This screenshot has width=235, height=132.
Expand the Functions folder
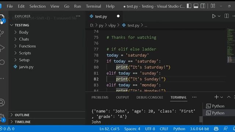click(47, 46)
